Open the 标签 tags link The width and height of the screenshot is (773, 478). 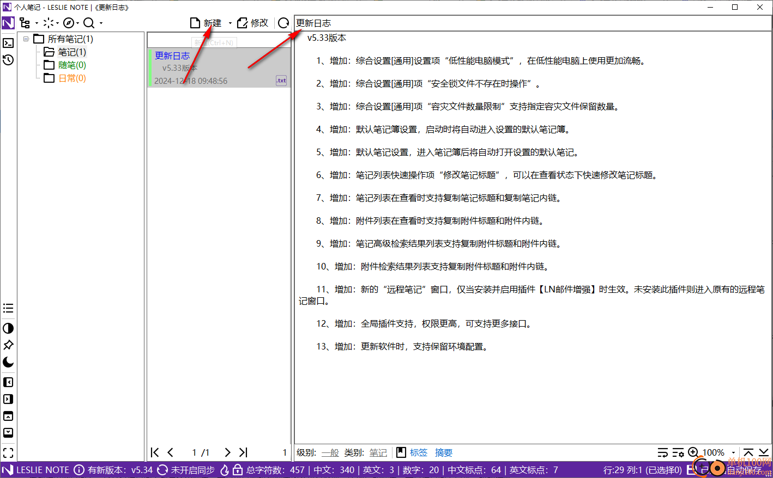[419, 453]
